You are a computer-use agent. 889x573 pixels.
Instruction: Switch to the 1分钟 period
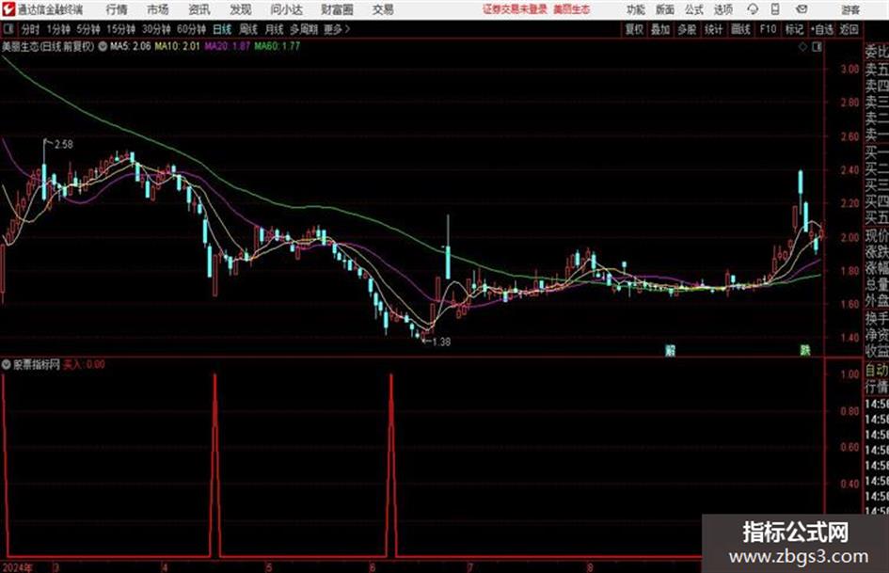pos(57,29)
